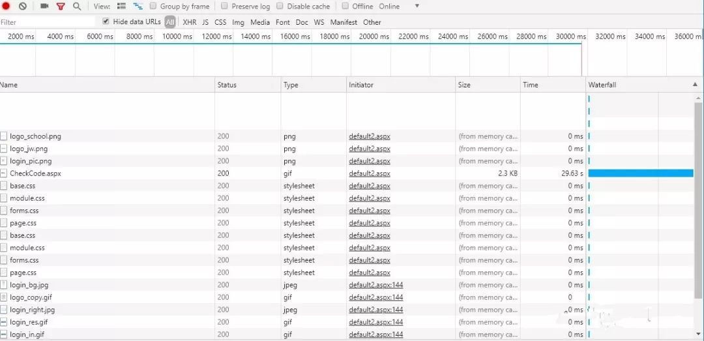704x341 pixels.
Task: Select the CSS filter type
Action: (x=220, y=22)
